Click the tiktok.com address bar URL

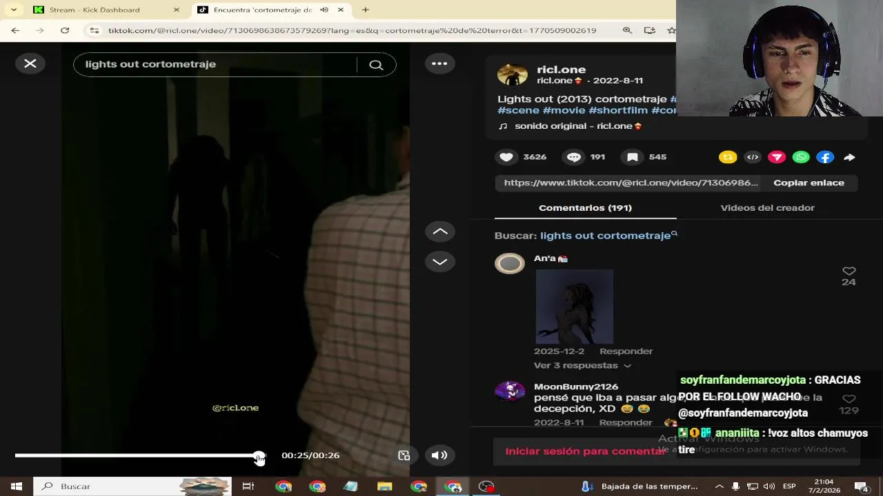coord(352,30)
